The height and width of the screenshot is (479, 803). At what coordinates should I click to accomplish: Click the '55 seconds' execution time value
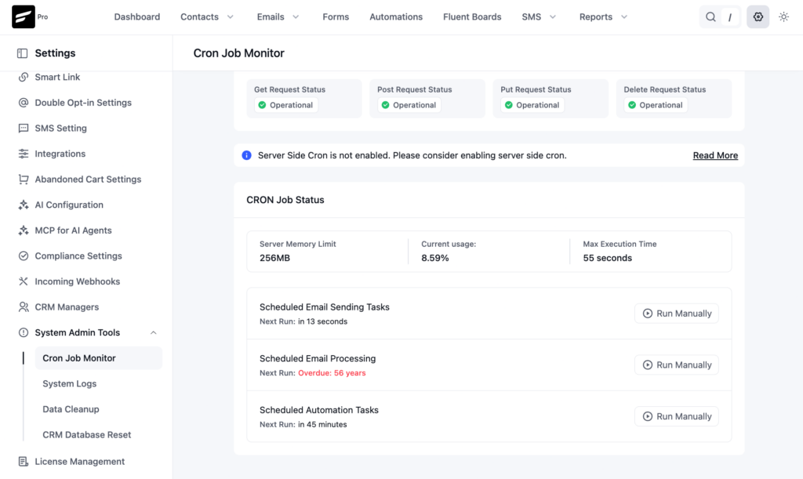[608, 258]
